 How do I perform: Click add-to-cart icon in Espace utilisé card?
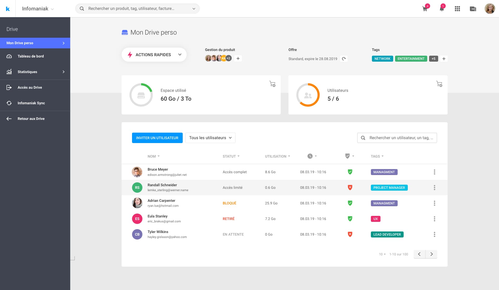(272, 84)
